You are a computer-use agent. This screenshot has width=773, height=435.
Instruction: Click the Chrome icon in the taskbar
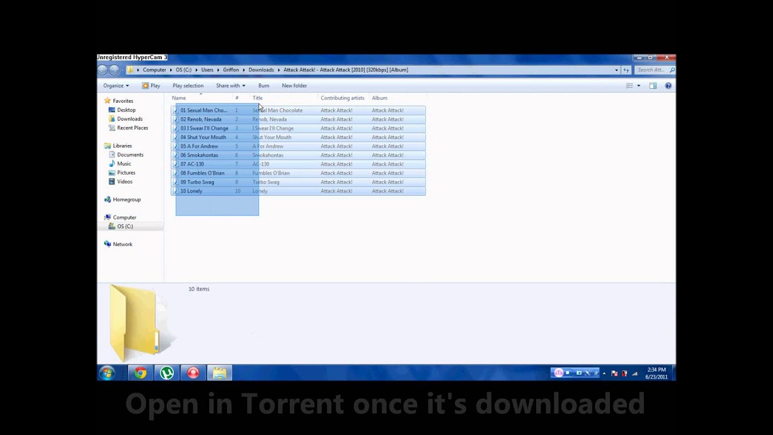coord(140,373)
